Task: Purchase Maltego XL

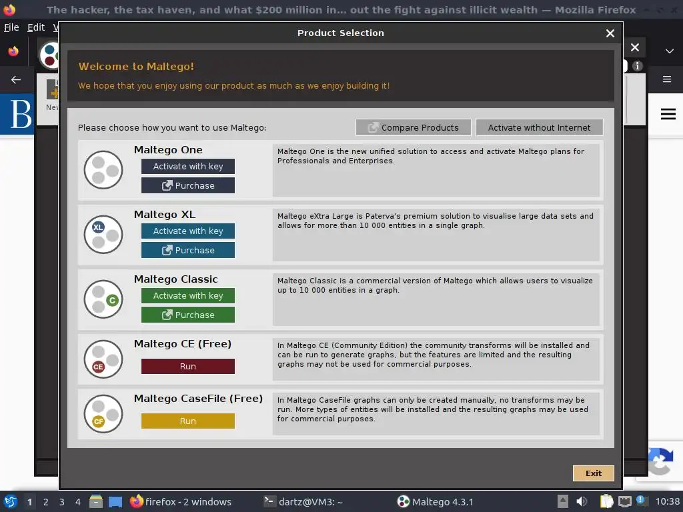Action: (x=187, y=251)
